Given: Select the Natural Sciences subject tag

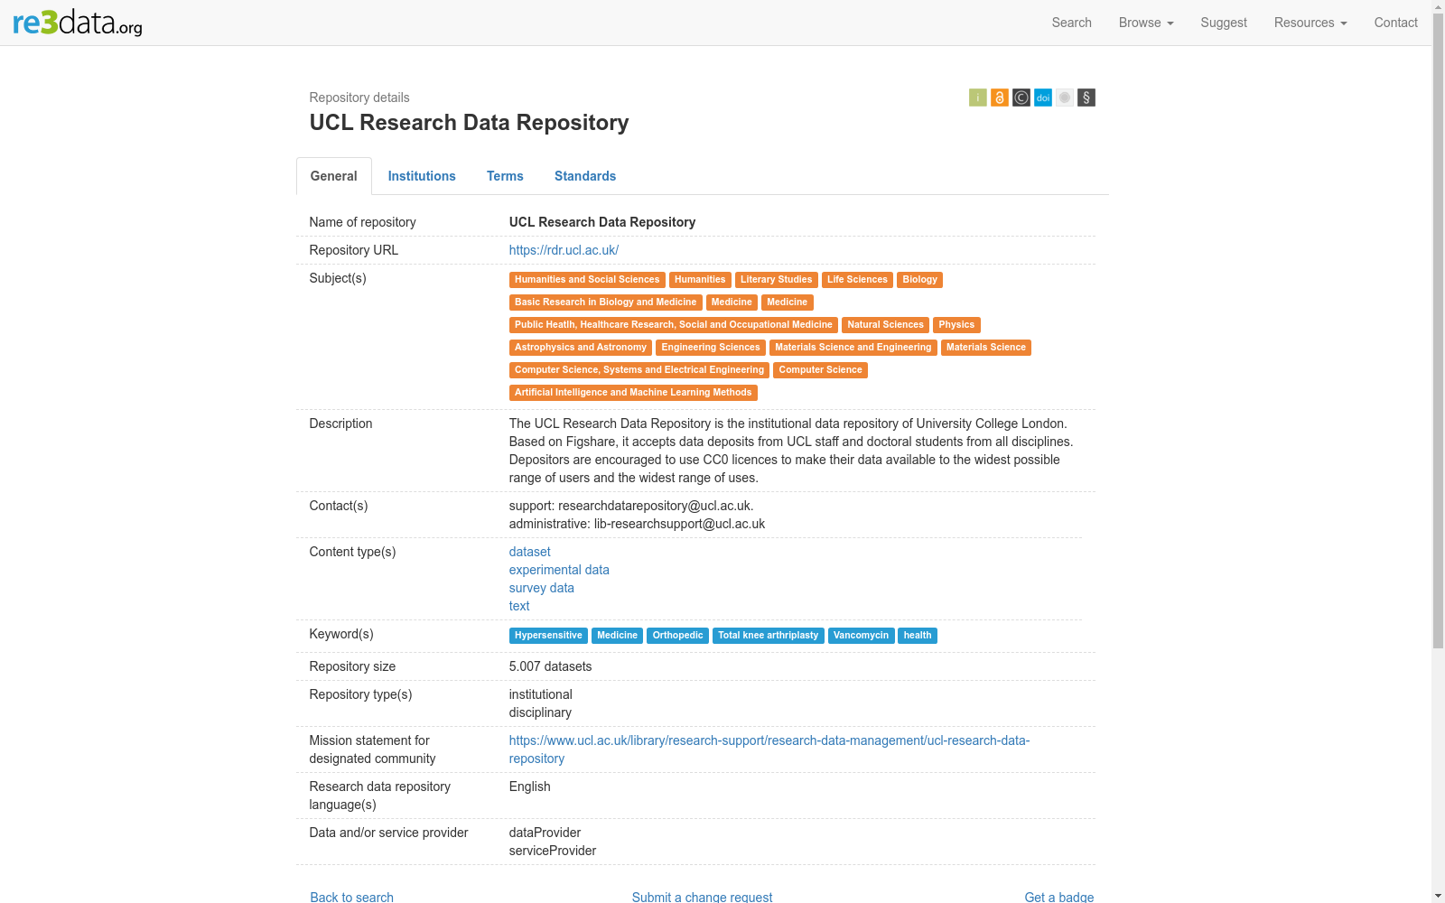Looking at the screenshot, I should pos(885,325).
